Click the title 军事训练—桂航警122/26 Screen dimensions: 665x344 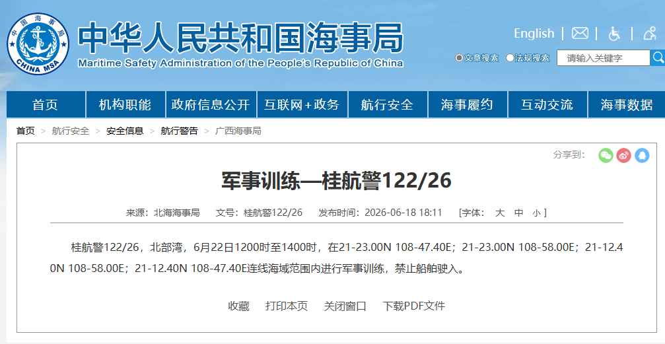click(336, 181)
